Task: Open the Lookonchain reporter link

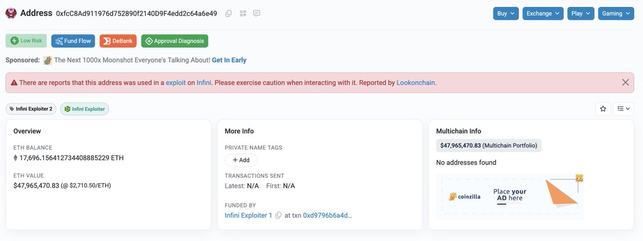Action: point(416,83)
